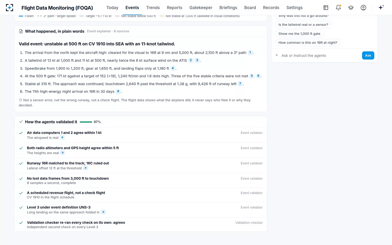Open the arrow link beside "Lateral offset 12 ft"

[x=85, y=168]
